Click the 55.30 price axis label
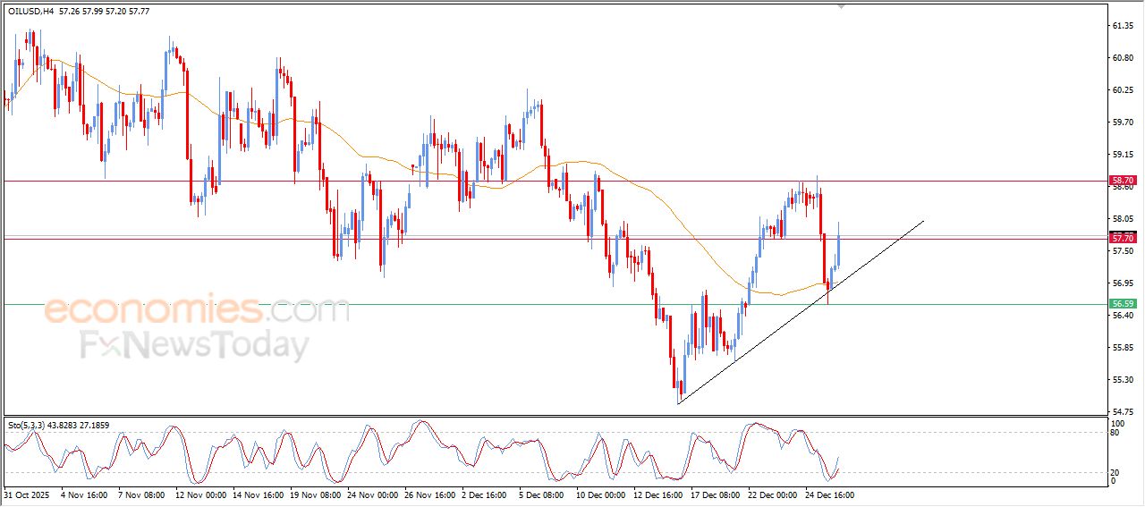The image size is (1145, 507). 1122,380
